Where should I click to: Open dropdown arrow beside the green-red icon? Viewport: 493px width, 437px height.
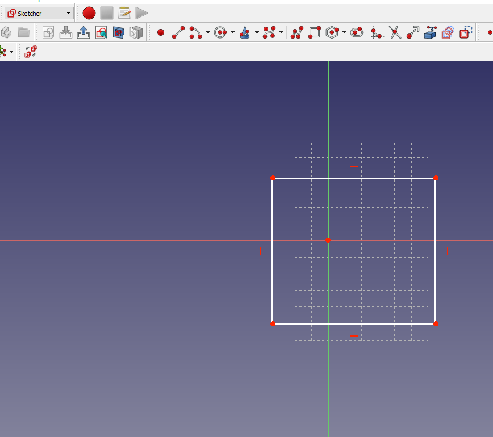pos(11,52)
